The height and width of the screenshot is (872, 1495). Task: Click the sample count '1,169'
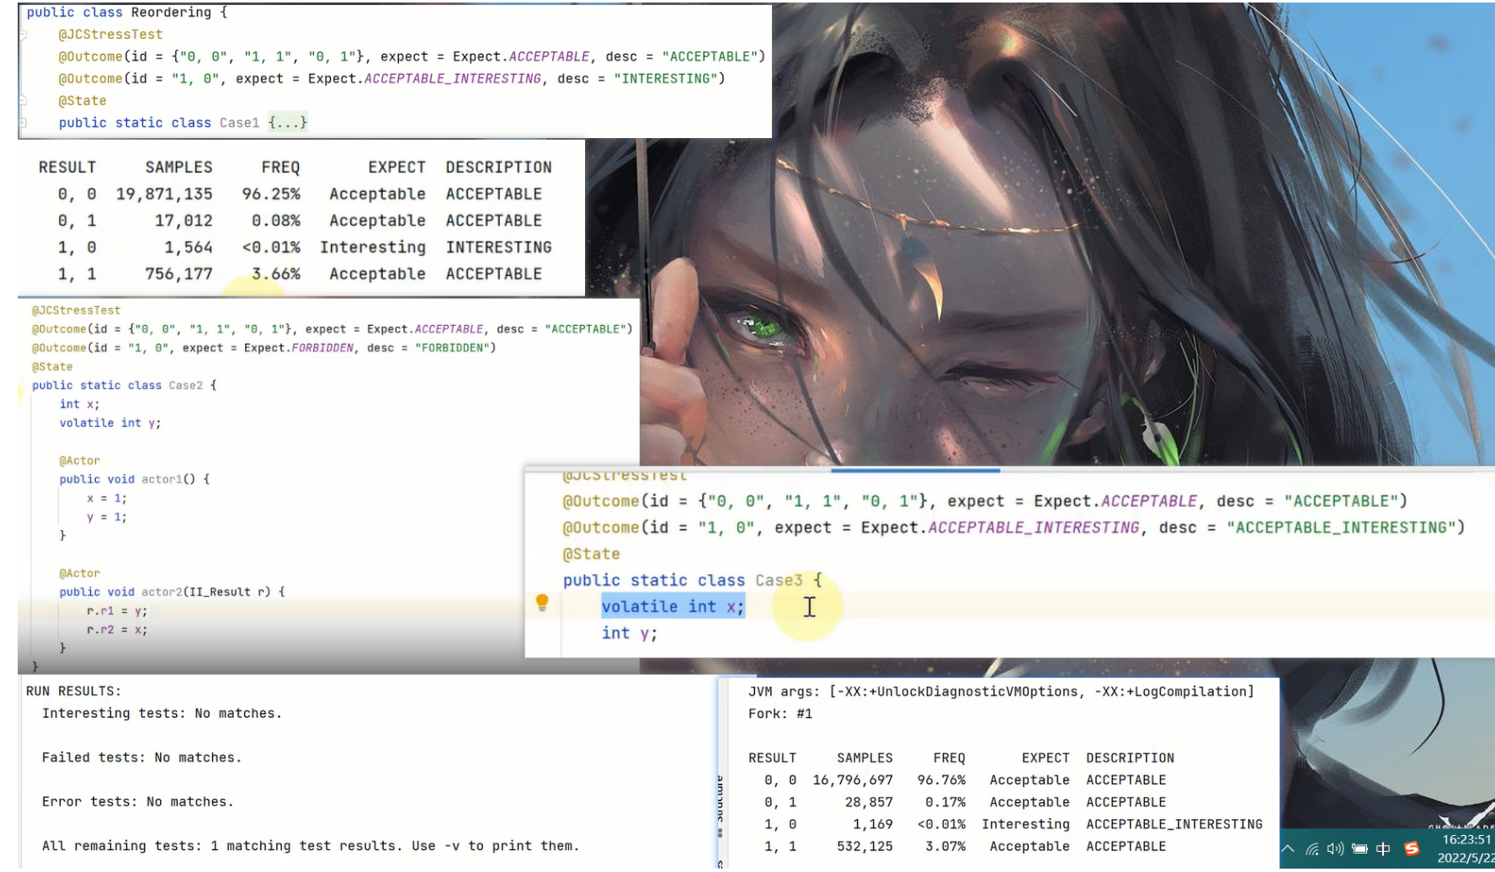pyautogui.click(x=873, y=824)
